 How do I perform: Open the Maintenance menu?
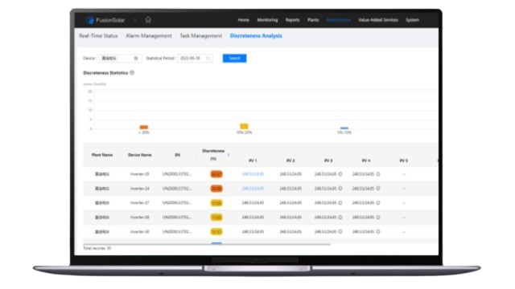338,20
